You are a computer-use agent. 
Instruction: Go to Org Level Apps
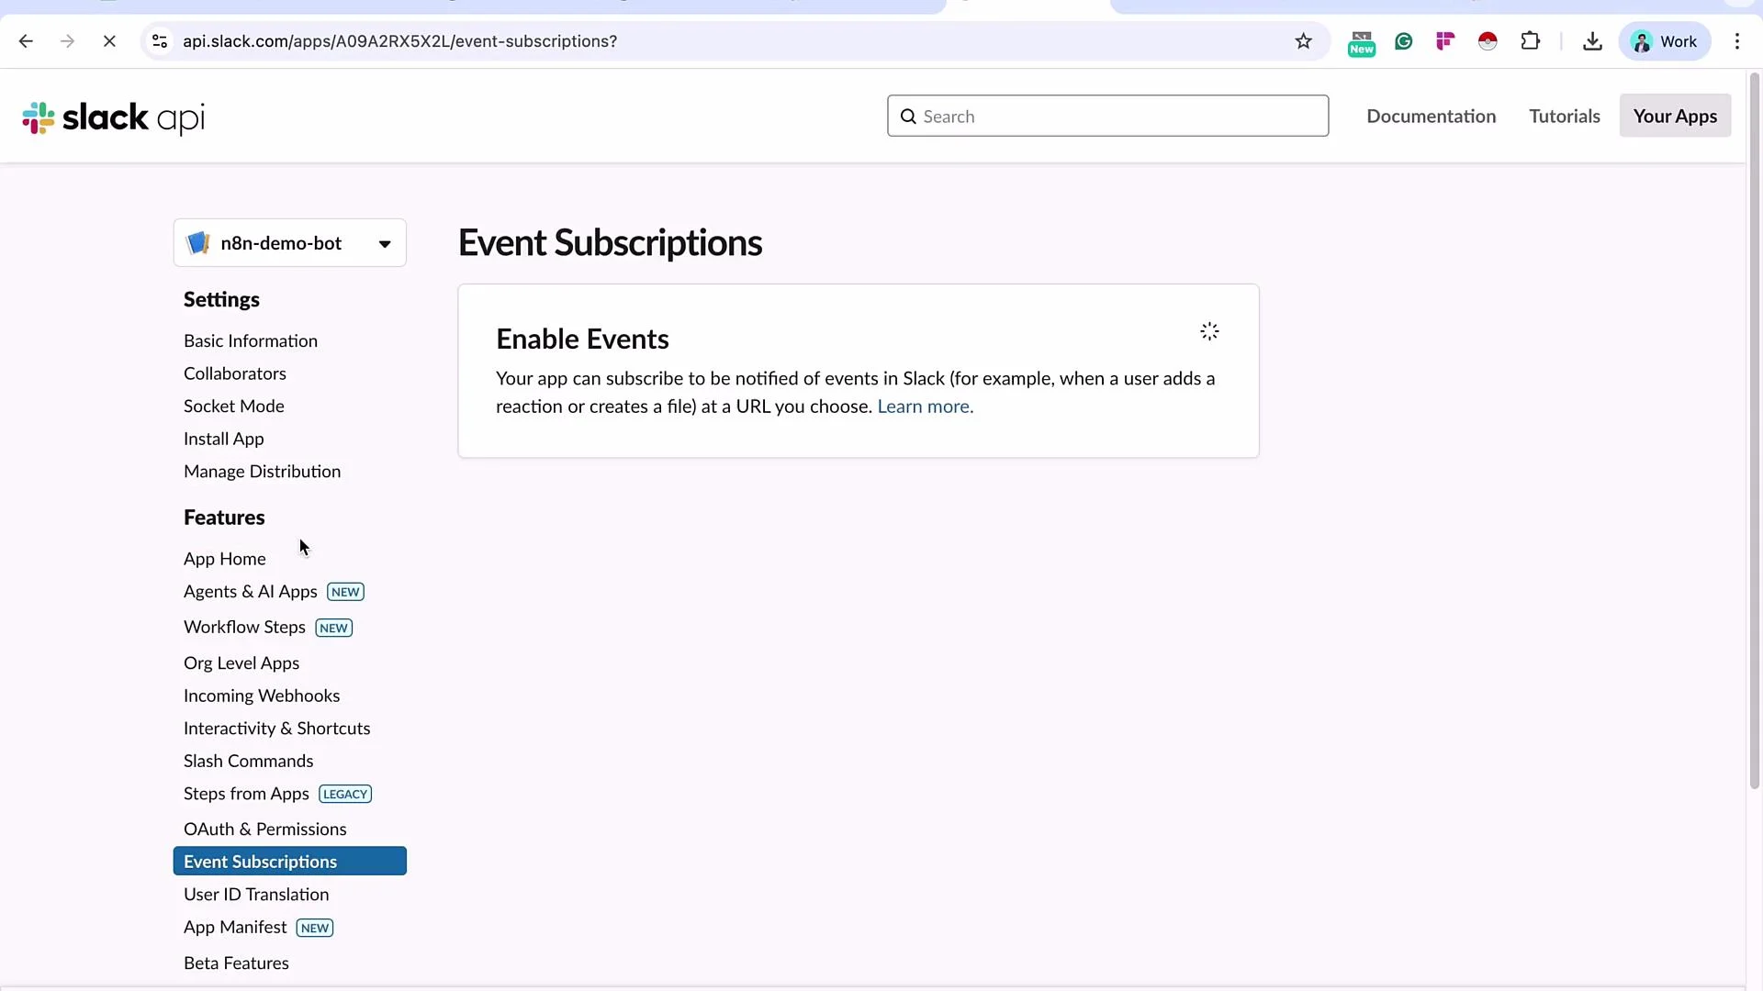(241, 663)
